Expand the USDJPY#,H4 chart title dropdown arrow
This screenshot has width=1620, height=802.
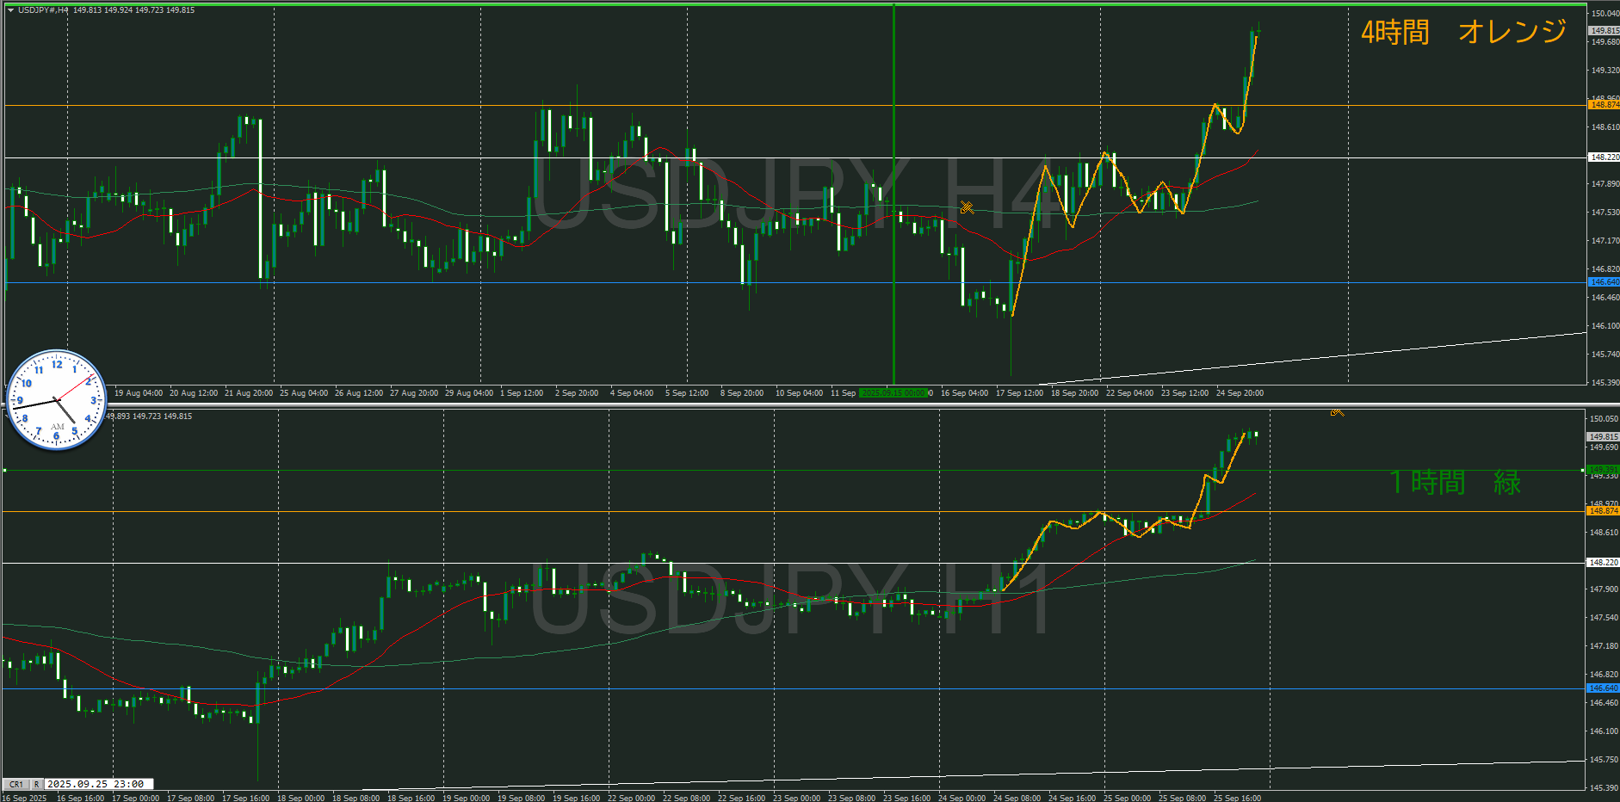click(10, 10)
